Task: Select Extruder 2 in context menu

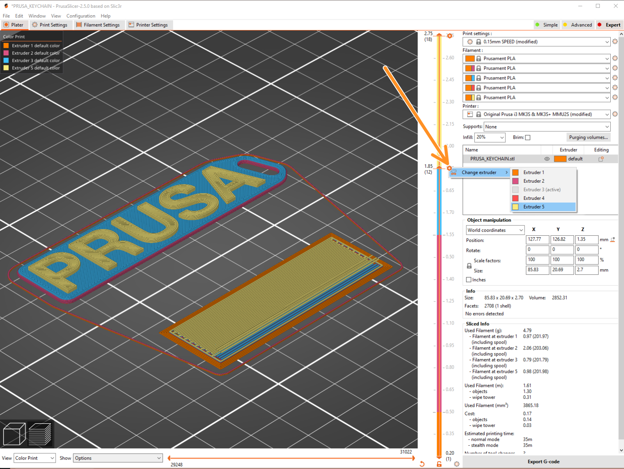Action: [x=543, y=181]
